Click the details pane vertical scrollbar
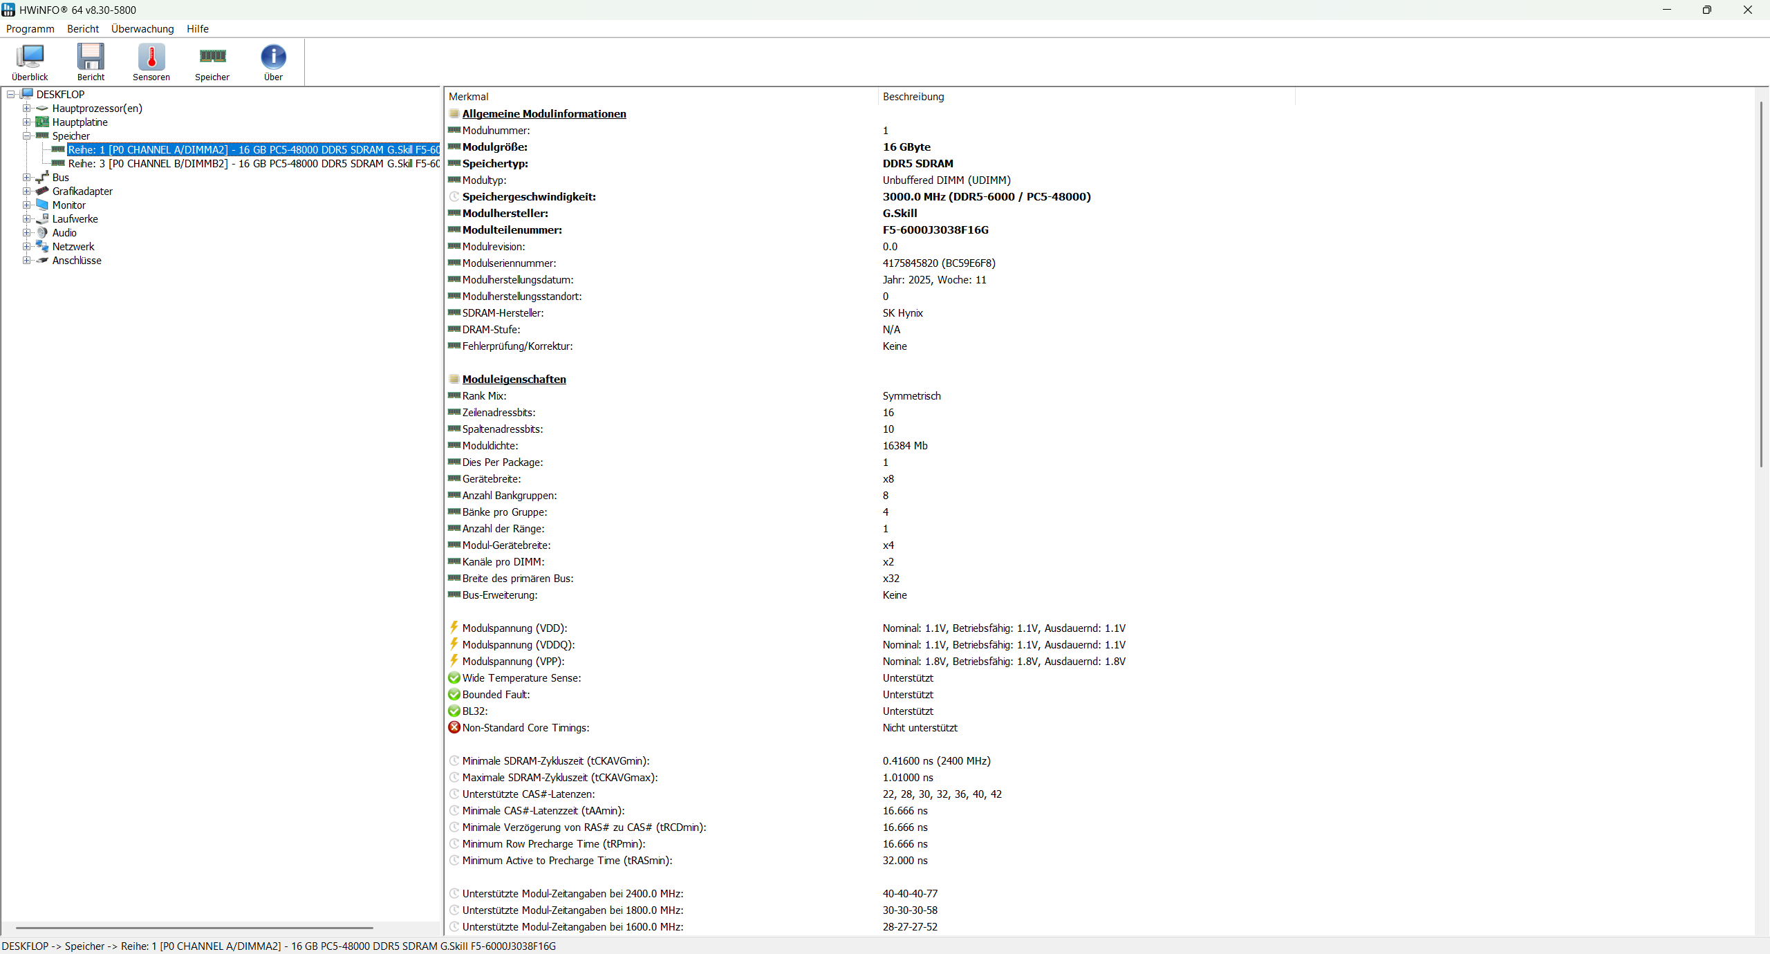Image resolution: width=1770 pixels, height=954 pixels. 1761,283
